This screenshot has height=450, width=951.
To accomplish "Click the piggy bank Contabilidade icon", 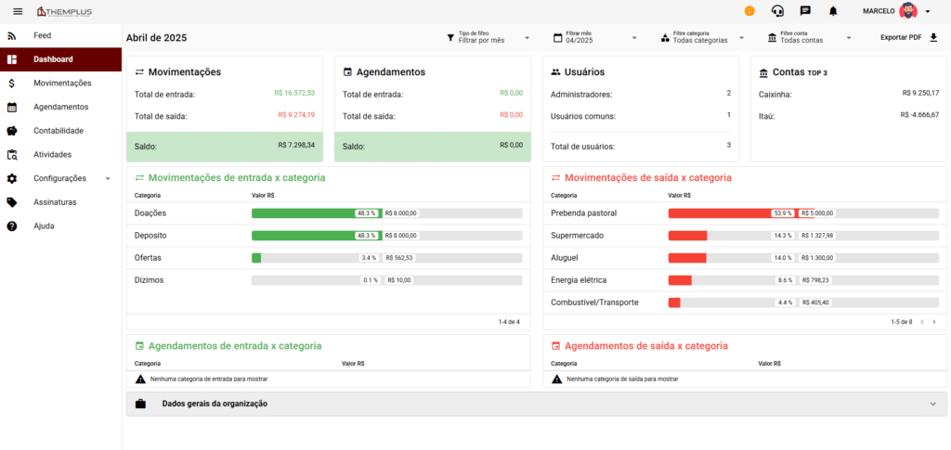I will pos(11,131).
